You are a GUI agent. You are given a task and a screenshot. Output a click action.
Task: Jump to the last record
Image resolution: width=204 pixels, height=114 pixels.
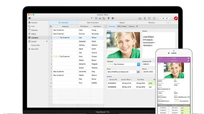pos(170,18)
